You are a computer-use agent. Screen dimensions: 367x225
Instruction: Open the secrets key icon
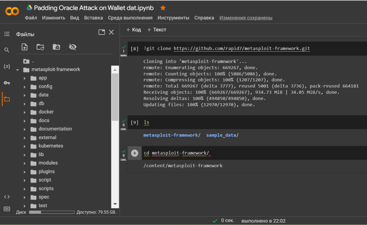click(7, 83)
